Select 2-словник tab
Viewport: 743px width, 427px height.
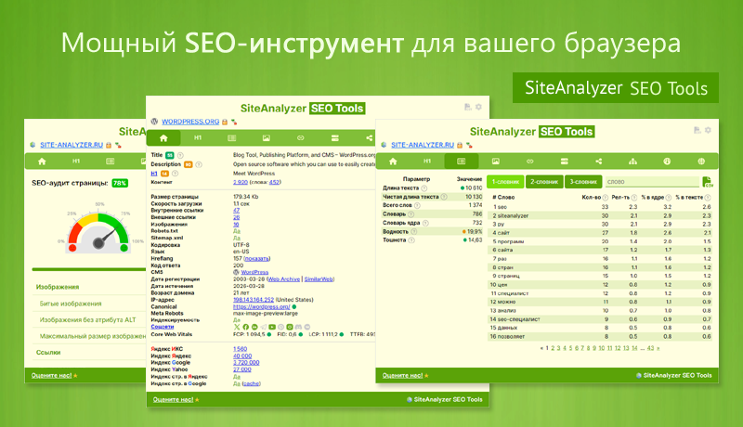click(x=544, y=182)
